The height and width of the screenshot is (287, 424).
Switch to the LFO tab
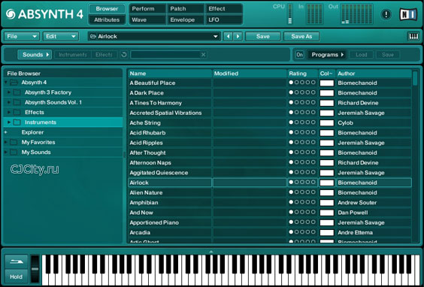223,20
